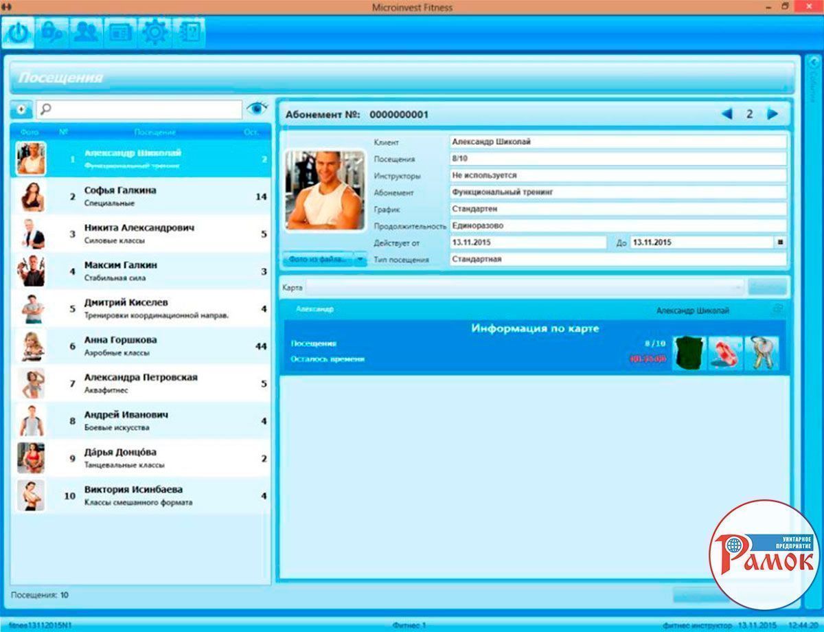824x632 pixels.
Task: Click the 'Танцевальные классы' subtitle text
Action: pyautogui.click(x=124, y=465)
